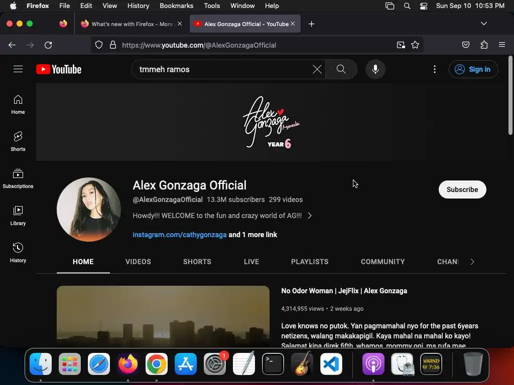
Task: Start voice search with microphone icon
Action: [x=375, y=69]
